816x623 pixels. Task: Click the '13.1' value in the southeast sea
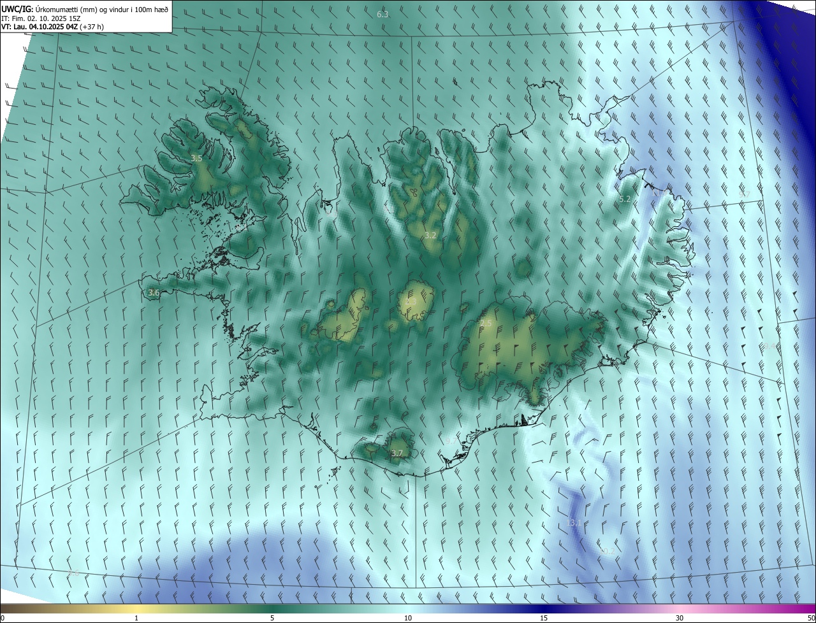pyautogui.click(x=574, y=523)
